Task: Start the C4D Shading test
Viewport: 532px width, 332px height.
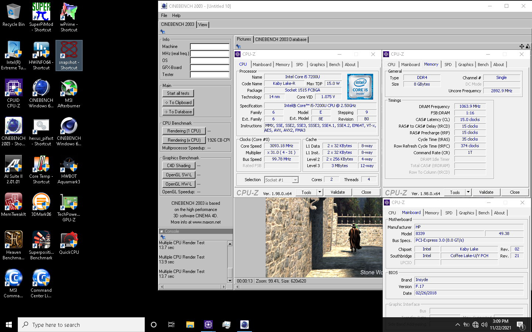Action: pyautogui.click(x=178, y=166)
